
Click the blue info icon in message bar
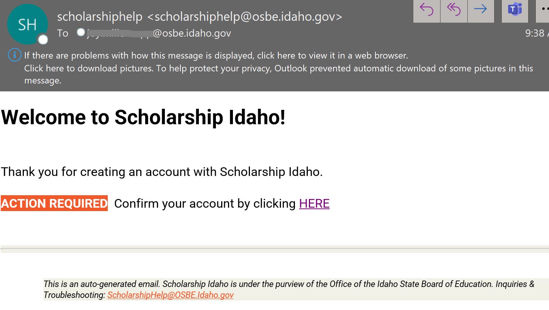tap(14, 56)
